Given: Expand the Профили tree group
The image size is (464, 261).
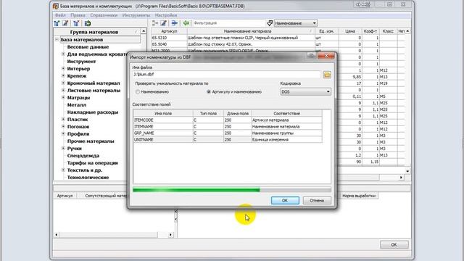Looking at the screenshot, I should point(63,133).
